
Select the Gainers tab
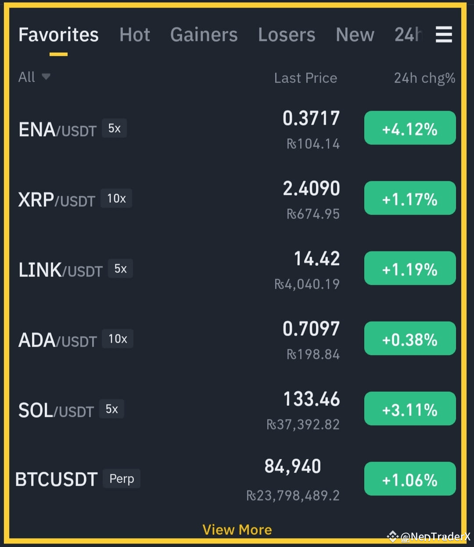pos(204,35)
